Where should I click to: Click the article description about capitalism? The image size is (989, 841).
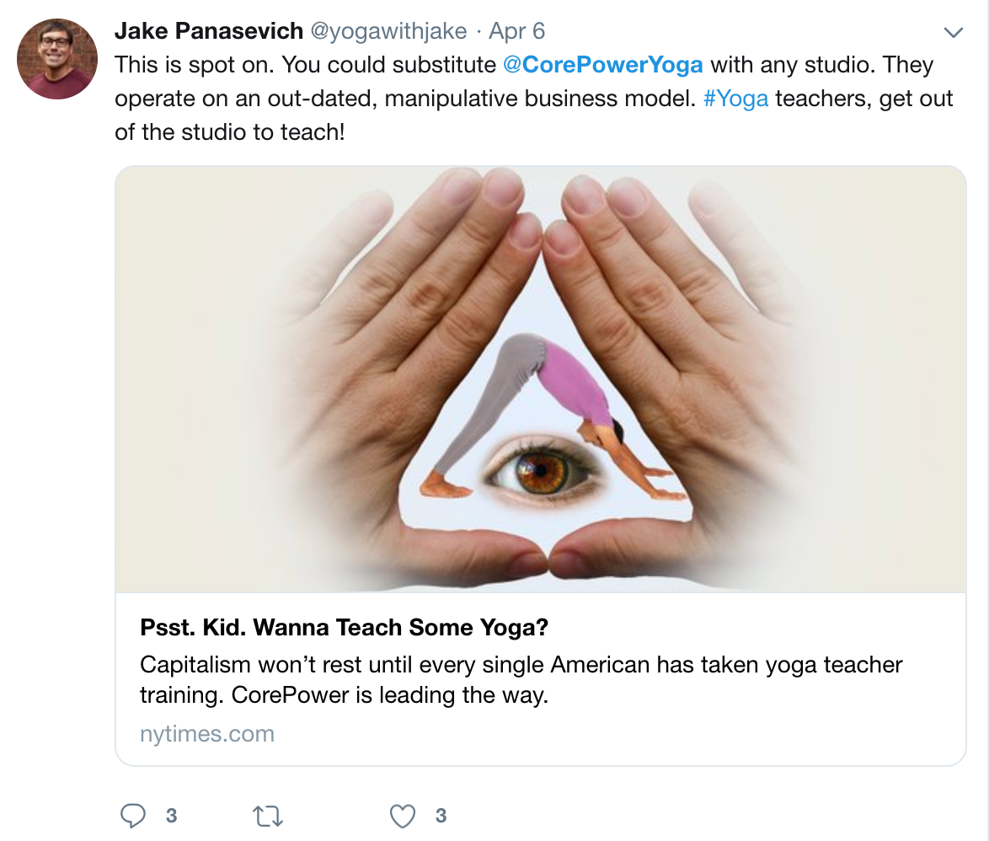pyautogui.click(x=521, y=679)
